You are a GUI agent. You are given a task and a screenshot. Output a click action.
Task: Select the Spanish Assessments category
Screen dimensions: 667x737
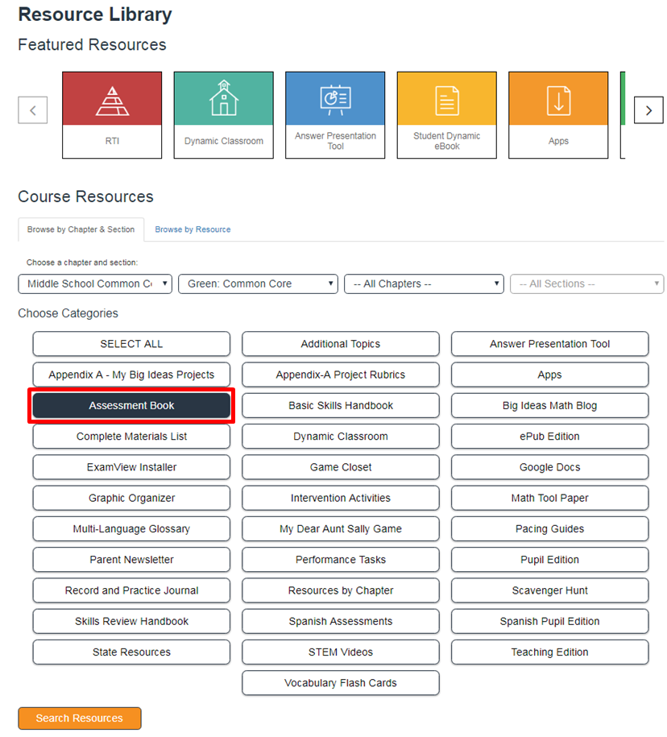click(341, 621)
